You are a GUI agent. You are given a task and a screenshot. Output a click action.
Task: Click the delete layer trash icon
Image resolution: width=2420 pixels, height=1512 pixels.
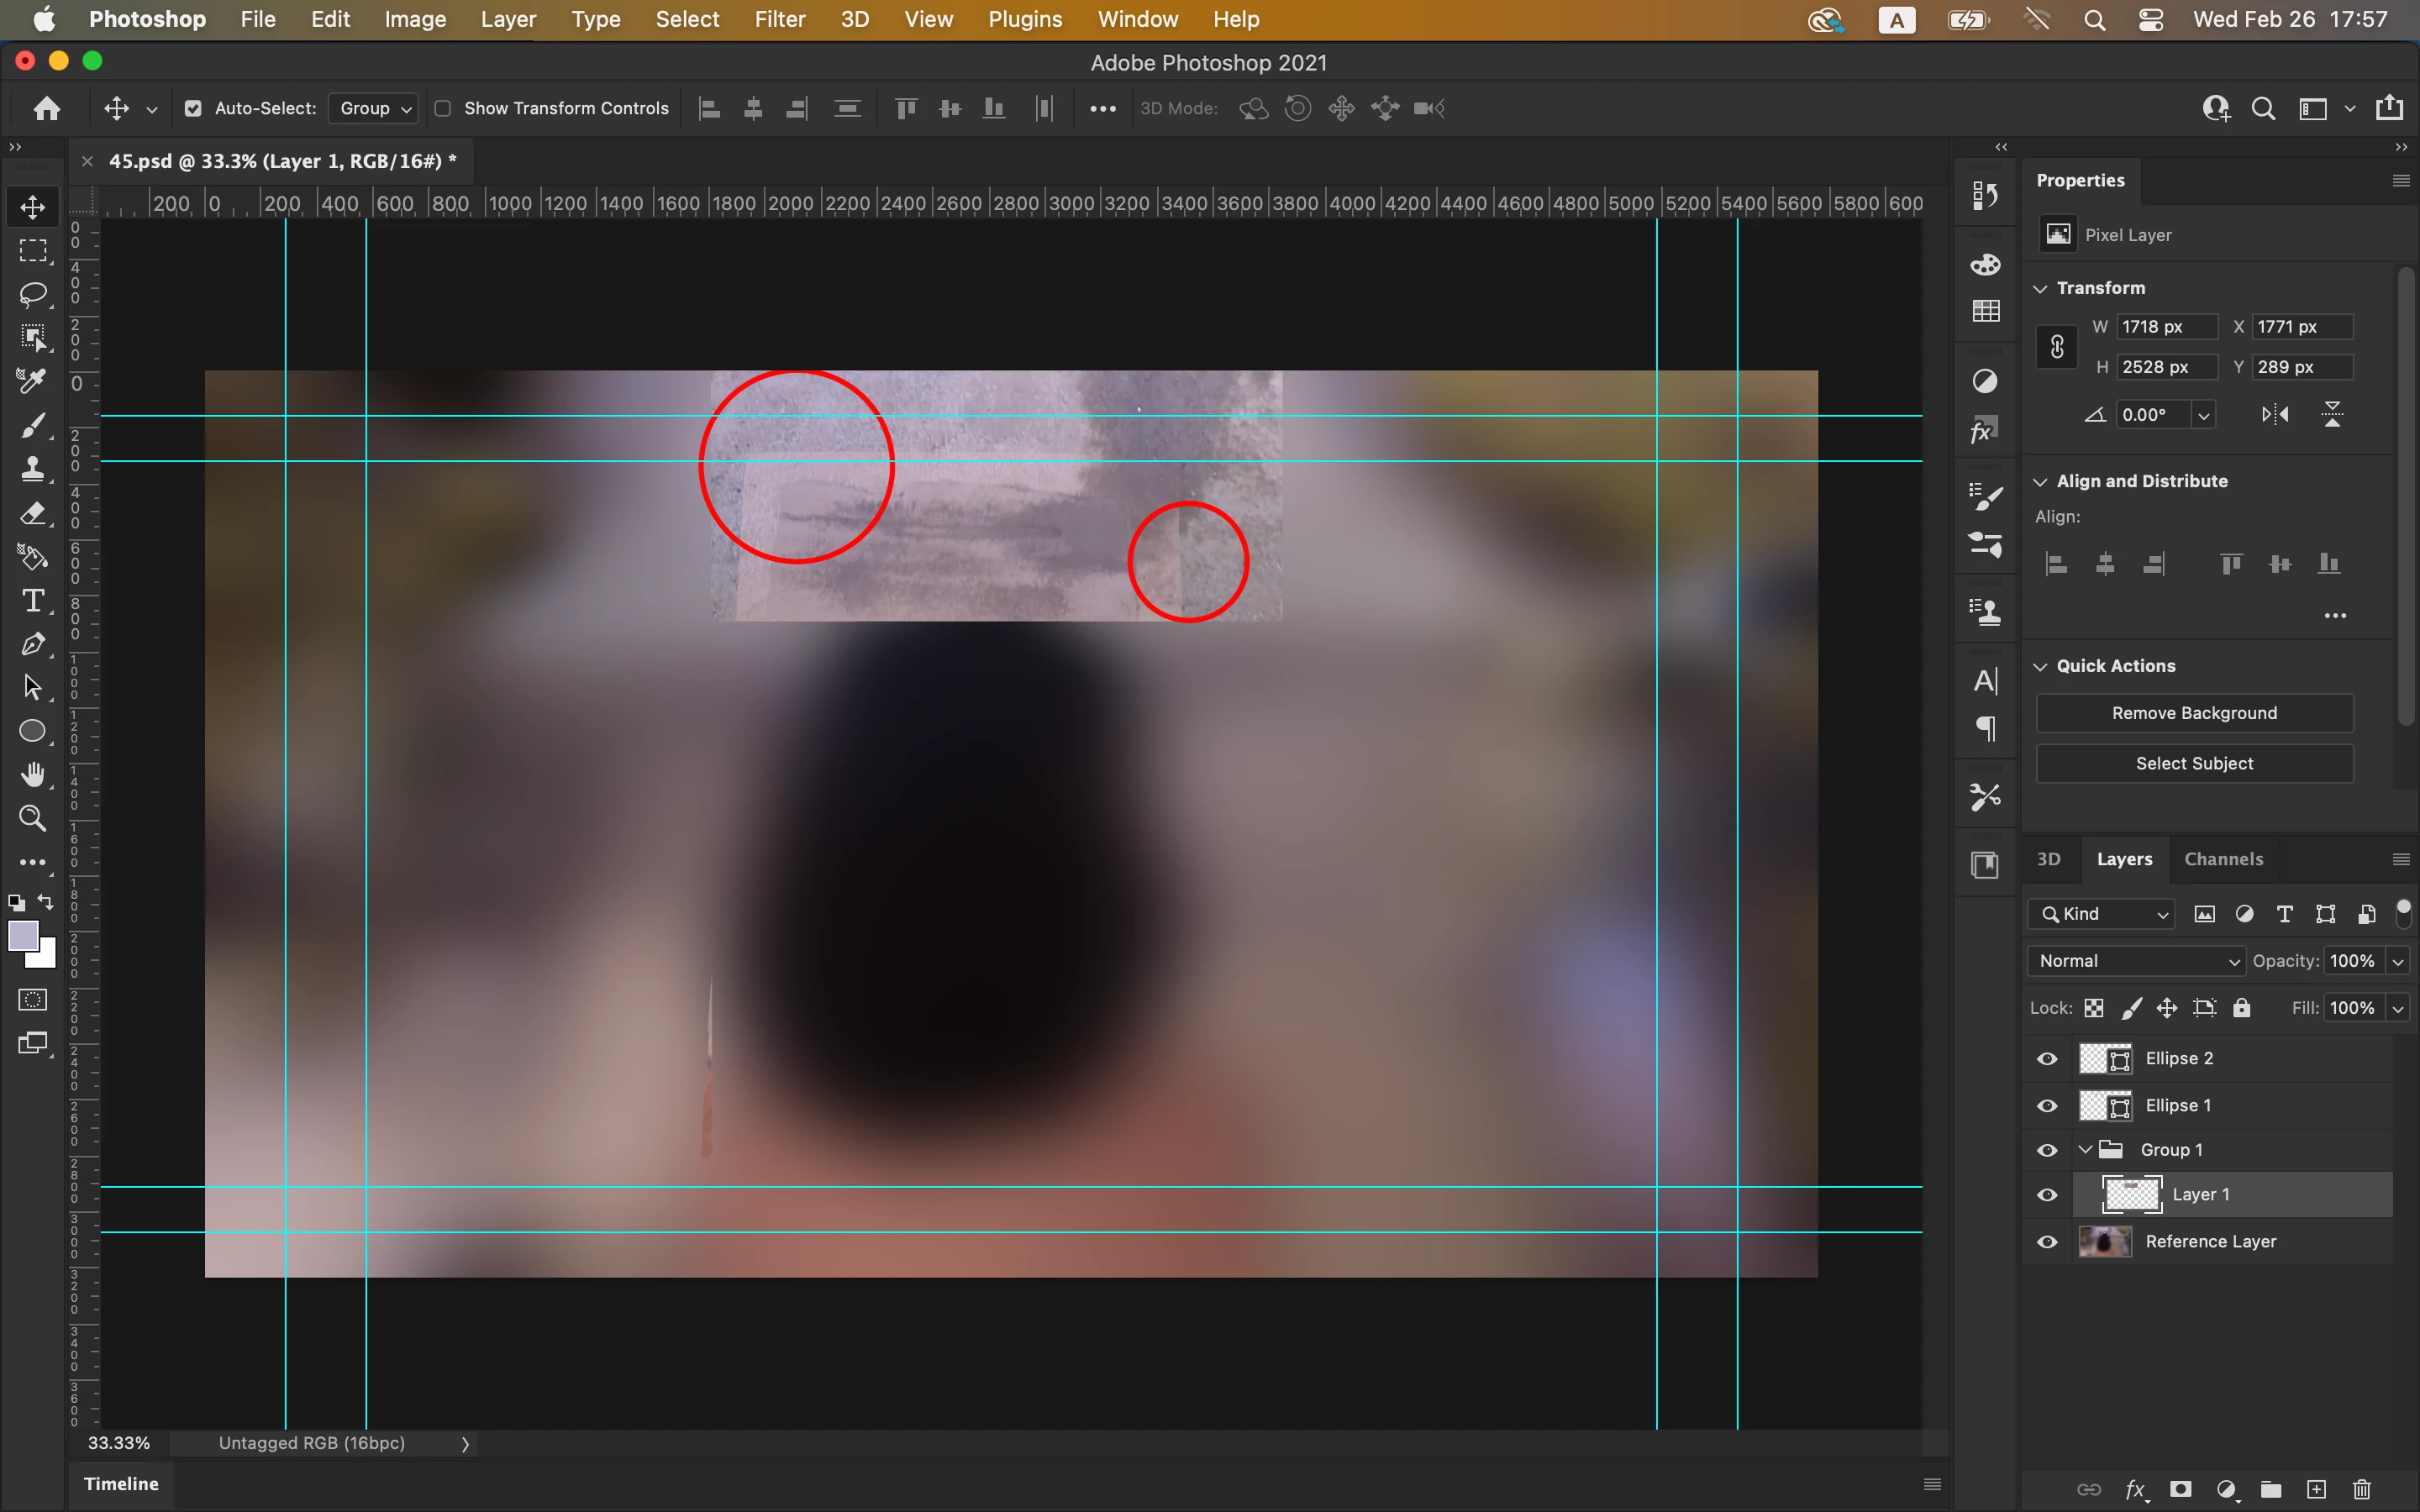[x=2362, y=1489]
